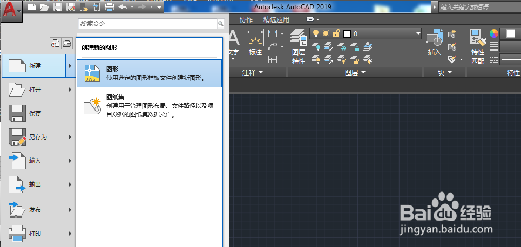The image size is (521, 247).
Task: Open the 协作 ribbon tab
Action: tap(246, 19)
